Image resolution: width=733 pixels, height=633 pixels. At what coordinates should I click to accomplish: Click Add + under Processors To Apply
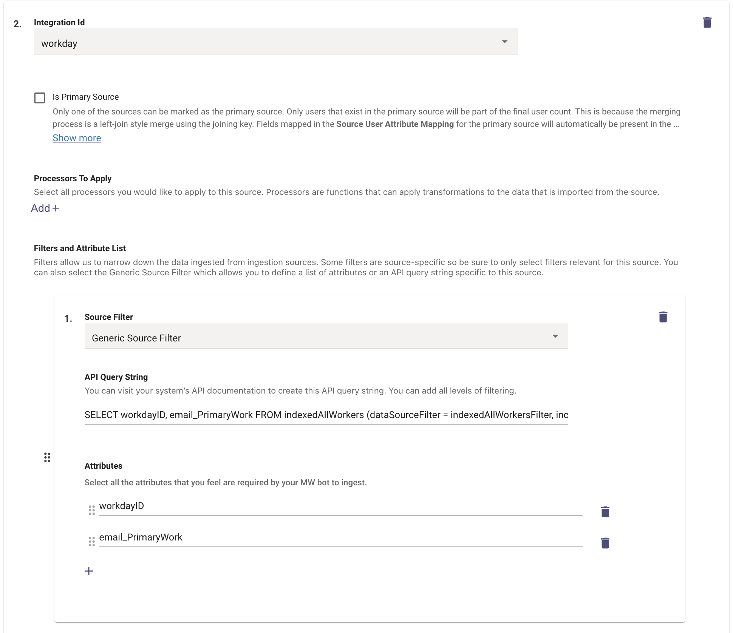tap(45, 208)
